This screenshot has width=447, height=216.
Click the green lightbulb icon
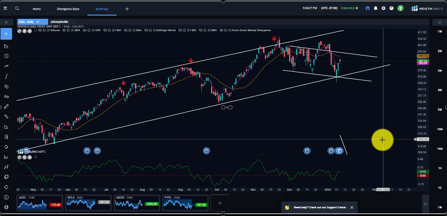tap(400, 8)
